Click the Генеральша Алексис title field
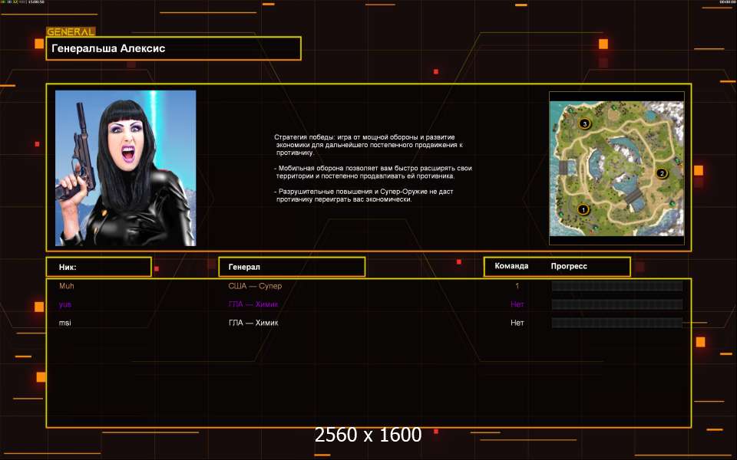The height and width of the screenshot is (460, 737). point(174,48)
